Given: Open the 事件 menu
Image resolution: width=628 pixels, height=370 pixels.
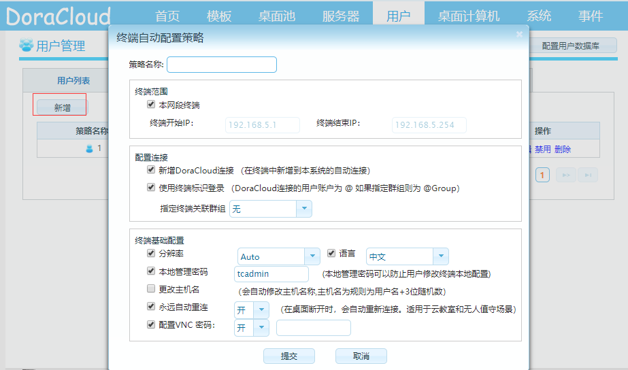Looking at the screenshot, I should click(591, 16).
